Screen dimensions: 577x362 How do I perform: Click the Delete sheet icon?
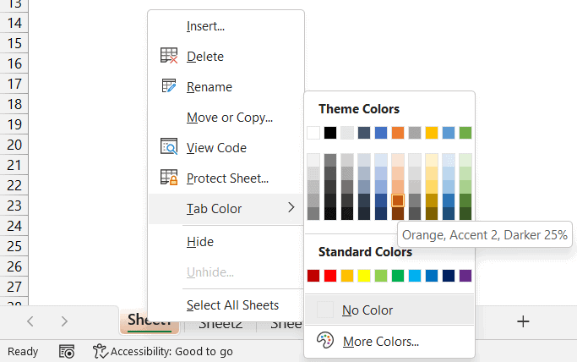169,57
